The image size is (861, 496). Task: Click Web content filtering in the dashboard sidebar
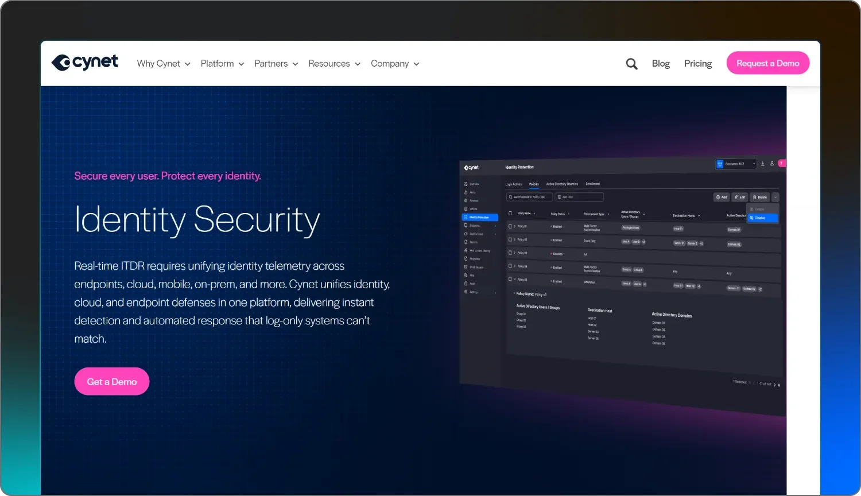(478, 250)
